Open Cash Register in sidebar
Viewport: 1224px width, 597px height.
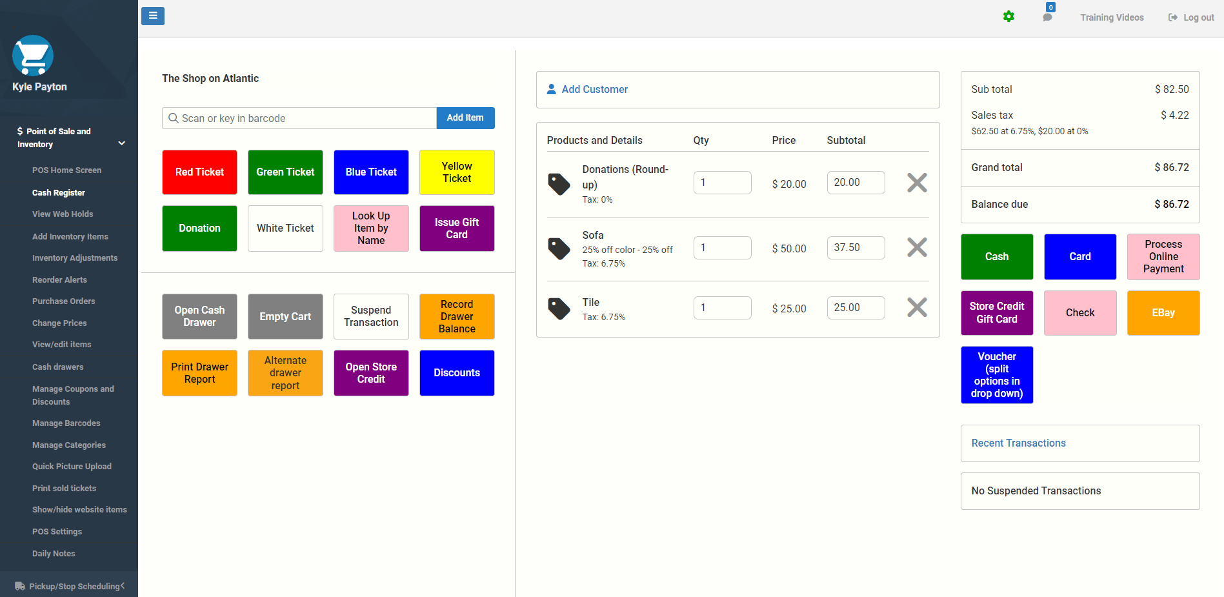click(x=59, y=193)
